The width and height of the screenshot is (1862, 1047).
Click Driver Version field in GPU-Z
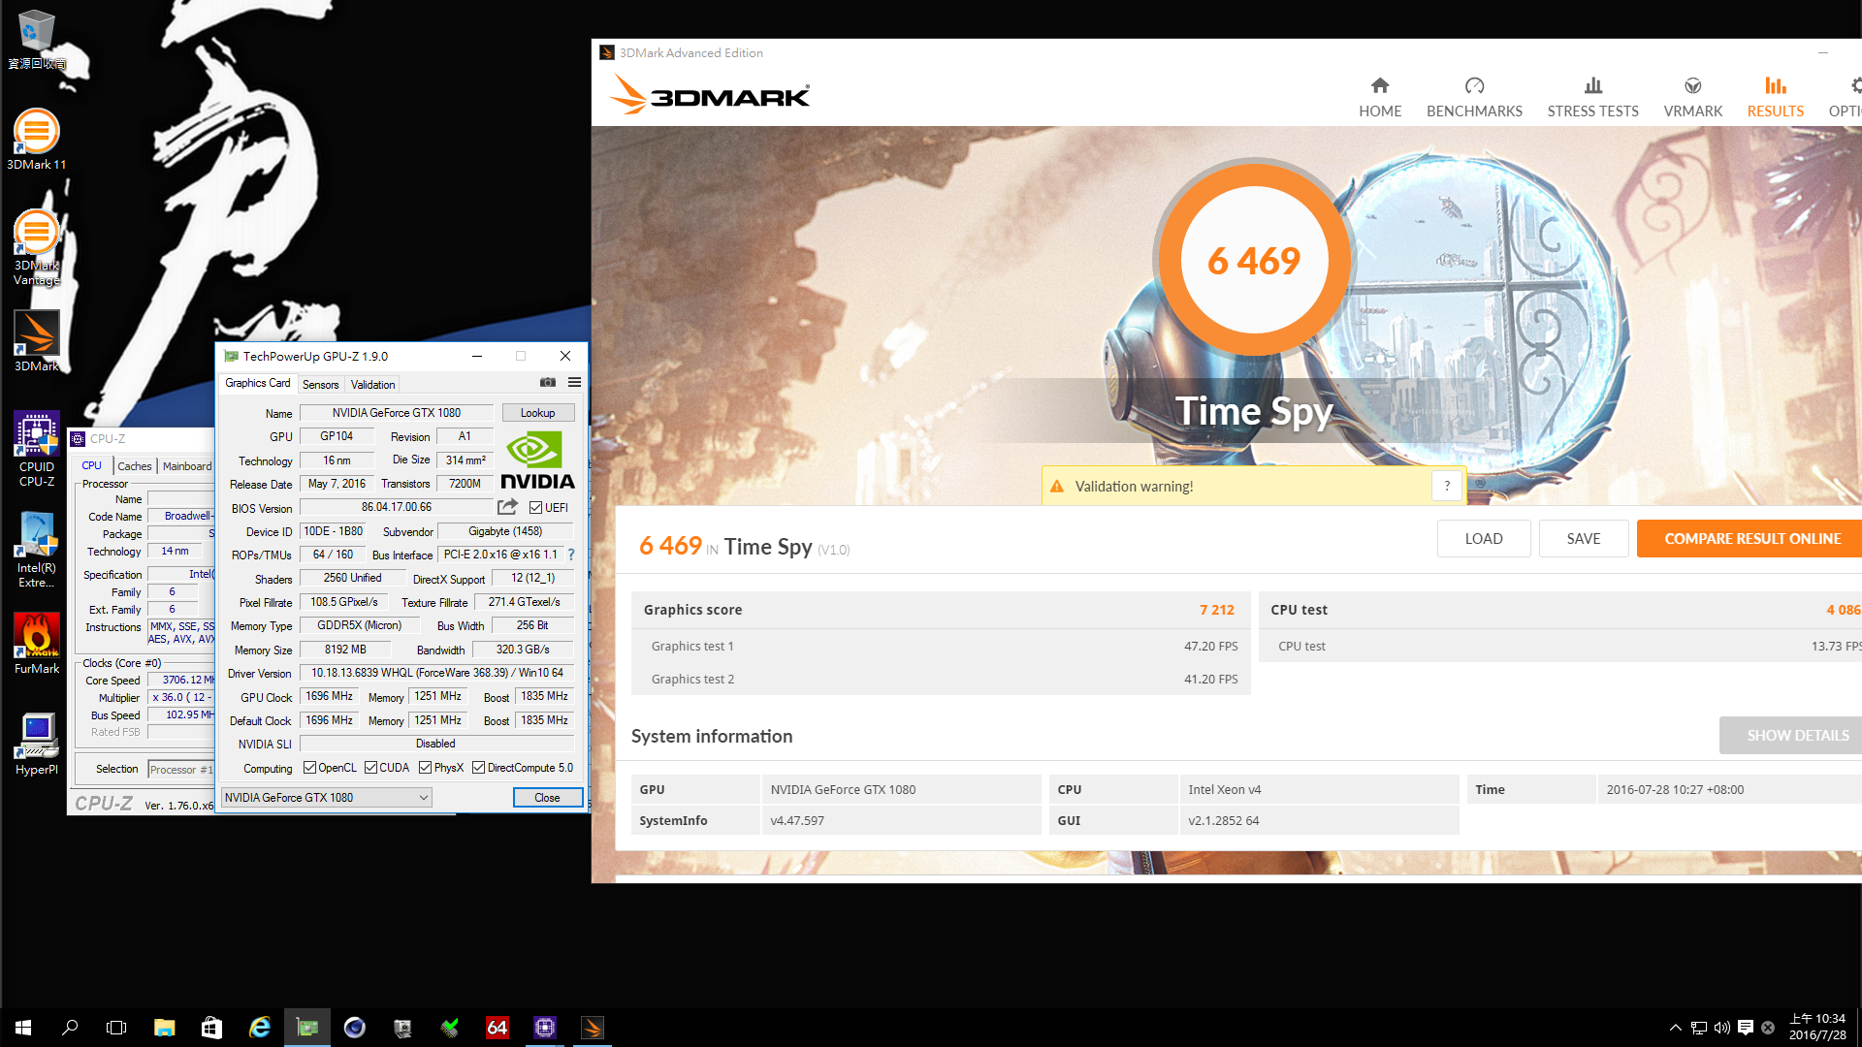click(x=436, y=672)
